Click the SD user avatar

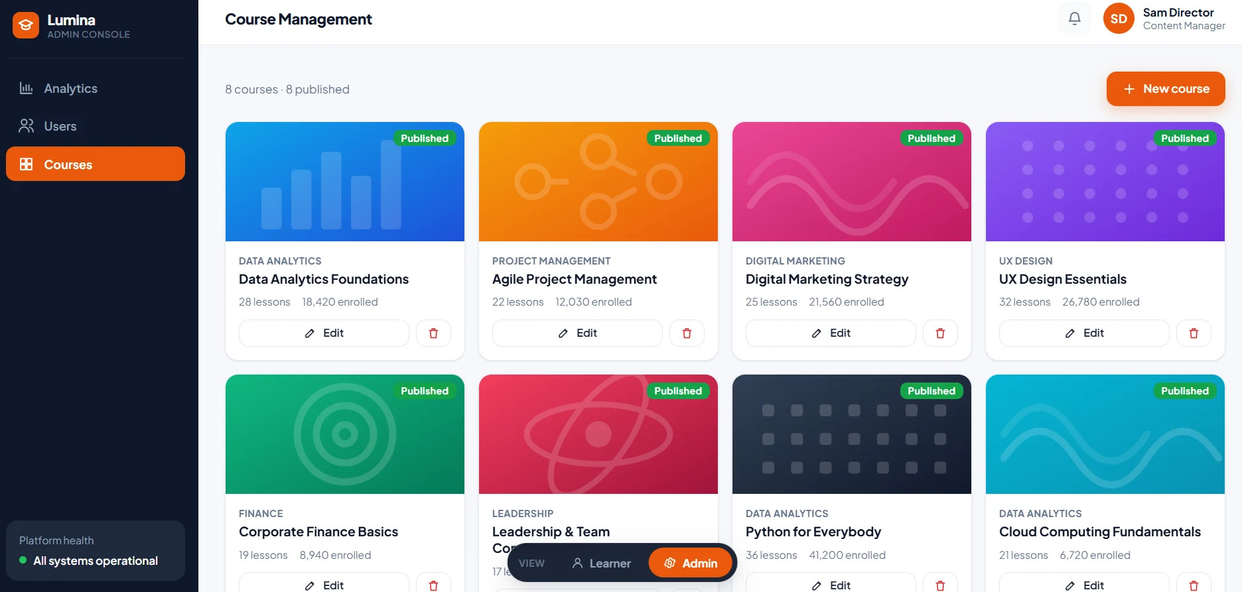click(x=1119, y=19)
